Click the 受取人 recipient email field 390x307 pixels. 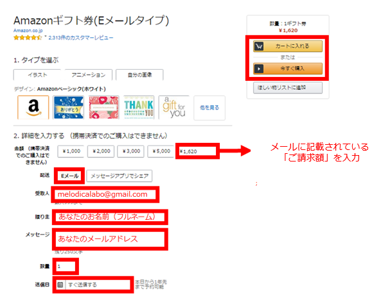(x=105, y=194)
